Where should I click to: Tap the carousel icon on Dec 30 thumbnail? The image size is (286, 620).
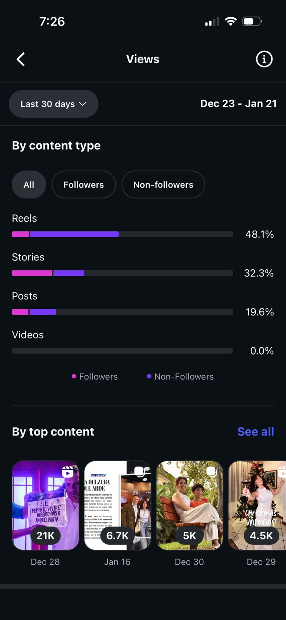[211, 471]
